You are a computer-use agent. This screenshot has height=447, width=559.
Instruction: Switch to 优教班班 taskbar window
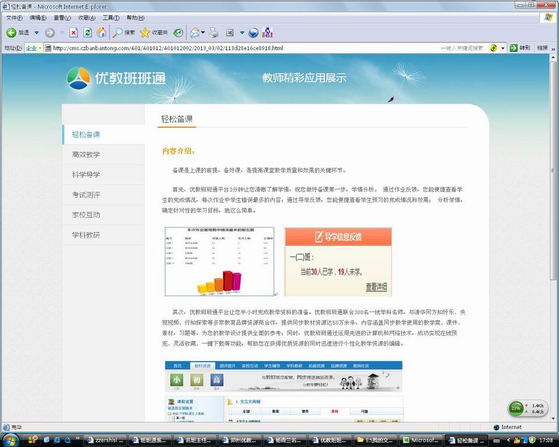point(330,440)
